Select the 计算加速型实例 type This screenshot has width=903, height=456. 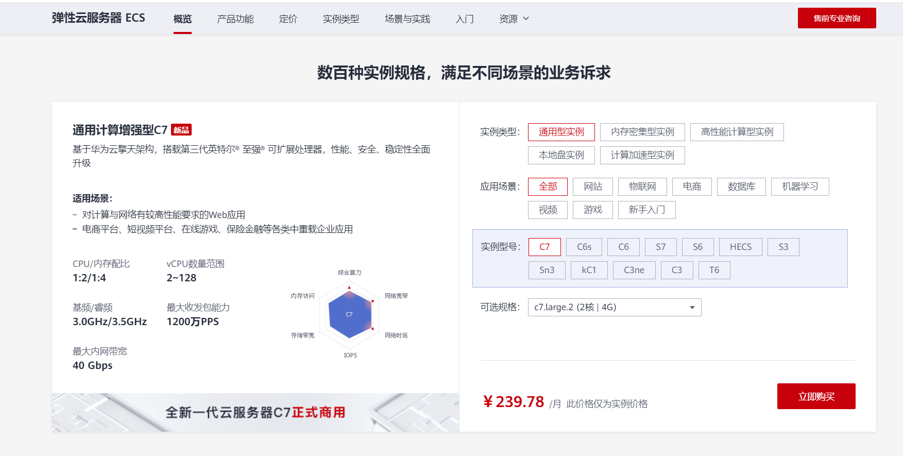pos(642,155)
